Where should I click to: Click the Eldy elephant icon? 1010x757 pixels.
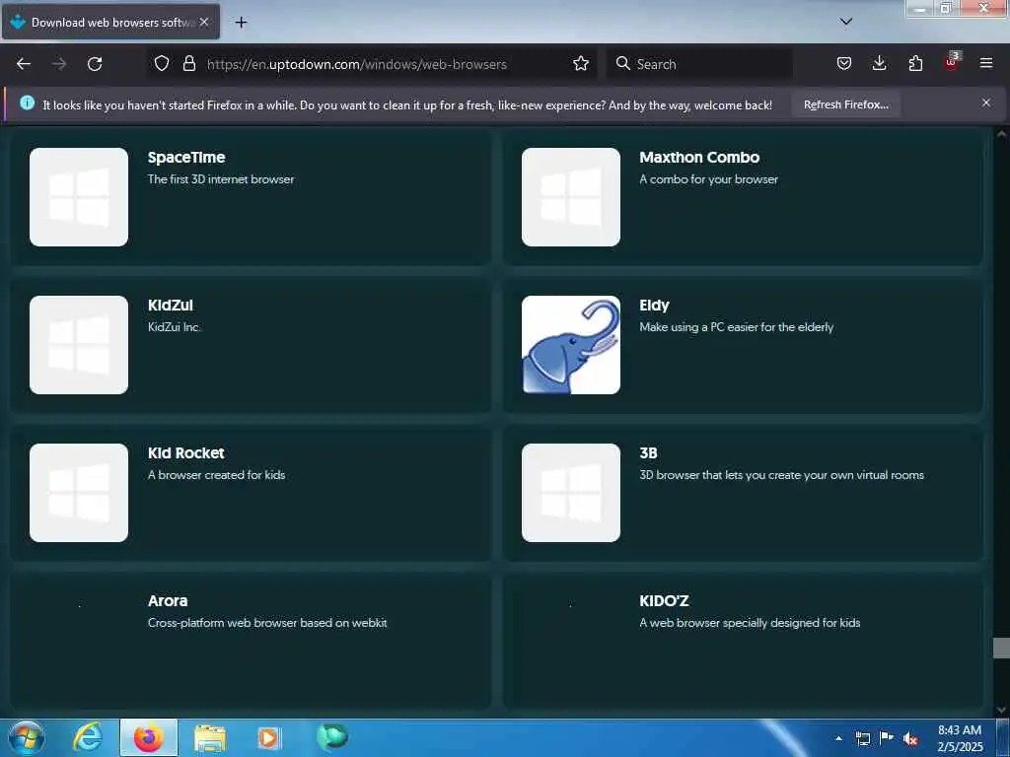(571, 345)
